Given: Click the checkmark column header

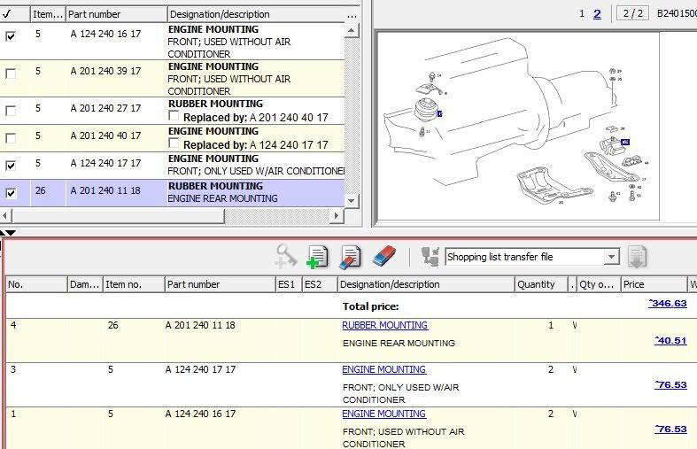Looking at the screenshot, I should point(15,14).
